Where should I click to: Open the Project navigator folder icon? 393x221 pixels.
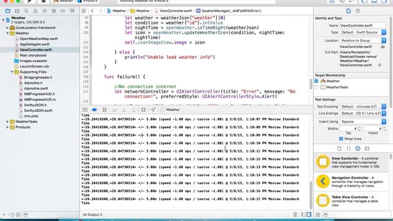click(8, 11)
